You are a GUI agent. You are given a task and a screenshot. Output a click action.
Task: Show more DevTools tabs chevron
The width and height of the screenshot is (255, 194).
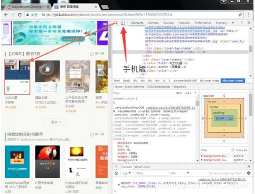(x=233, y=23)
